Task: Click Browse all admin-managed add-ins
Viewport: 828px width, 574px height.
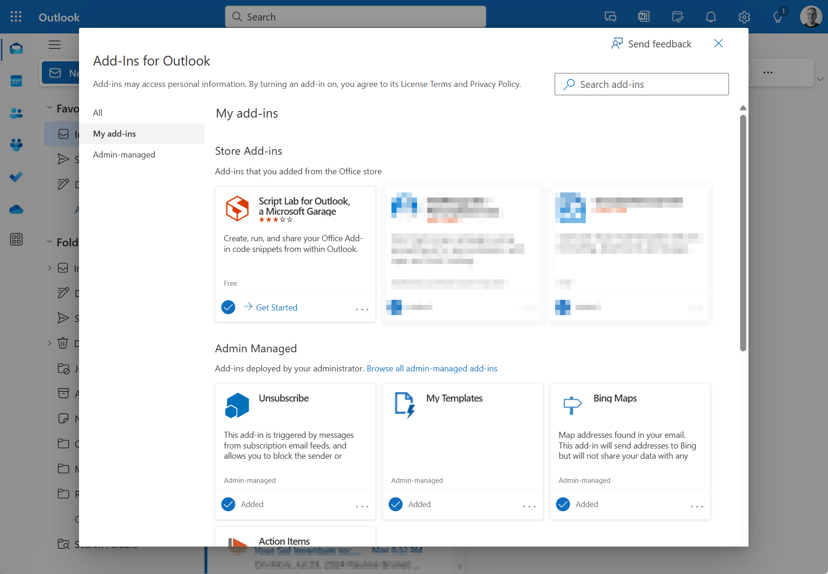Action: pos(431,368)
